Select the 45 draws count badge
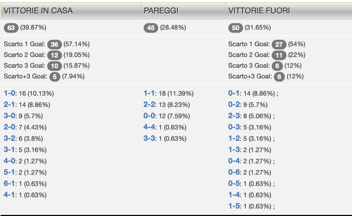This screenshot has height=216, width=352. coord(151,28)
